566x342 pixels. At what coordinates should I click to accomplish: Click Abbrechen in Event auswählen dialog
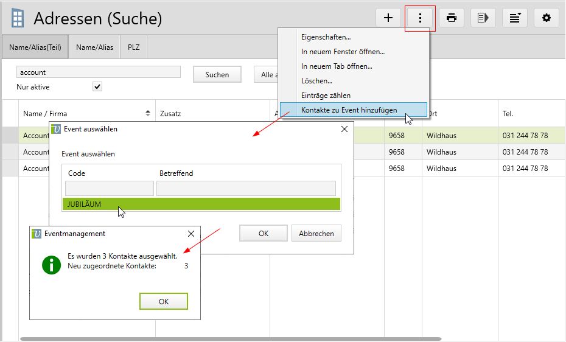click(316, 234)
